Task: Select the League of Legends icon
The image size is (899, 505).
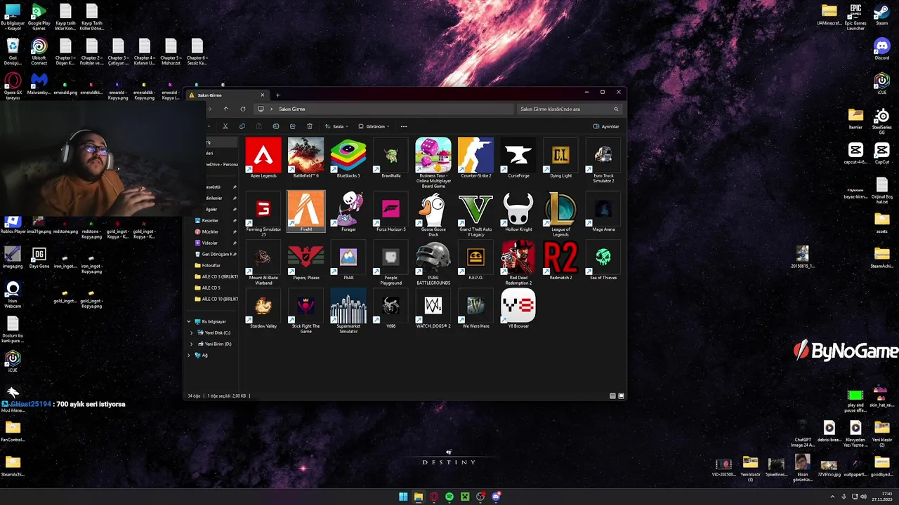Action: tap(560, 215)
